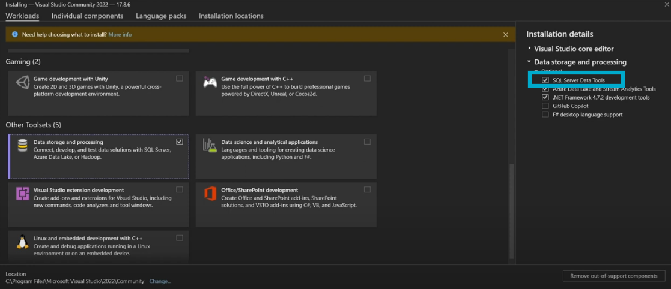The image size is (671, 289).
Task: Enable Office/SharePoint development workload
Action: click(367, 189)
